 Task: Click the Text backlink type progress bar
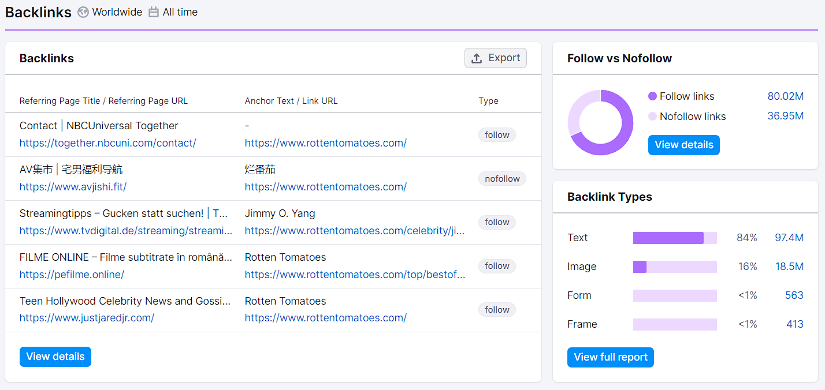[x=675, y=238]
